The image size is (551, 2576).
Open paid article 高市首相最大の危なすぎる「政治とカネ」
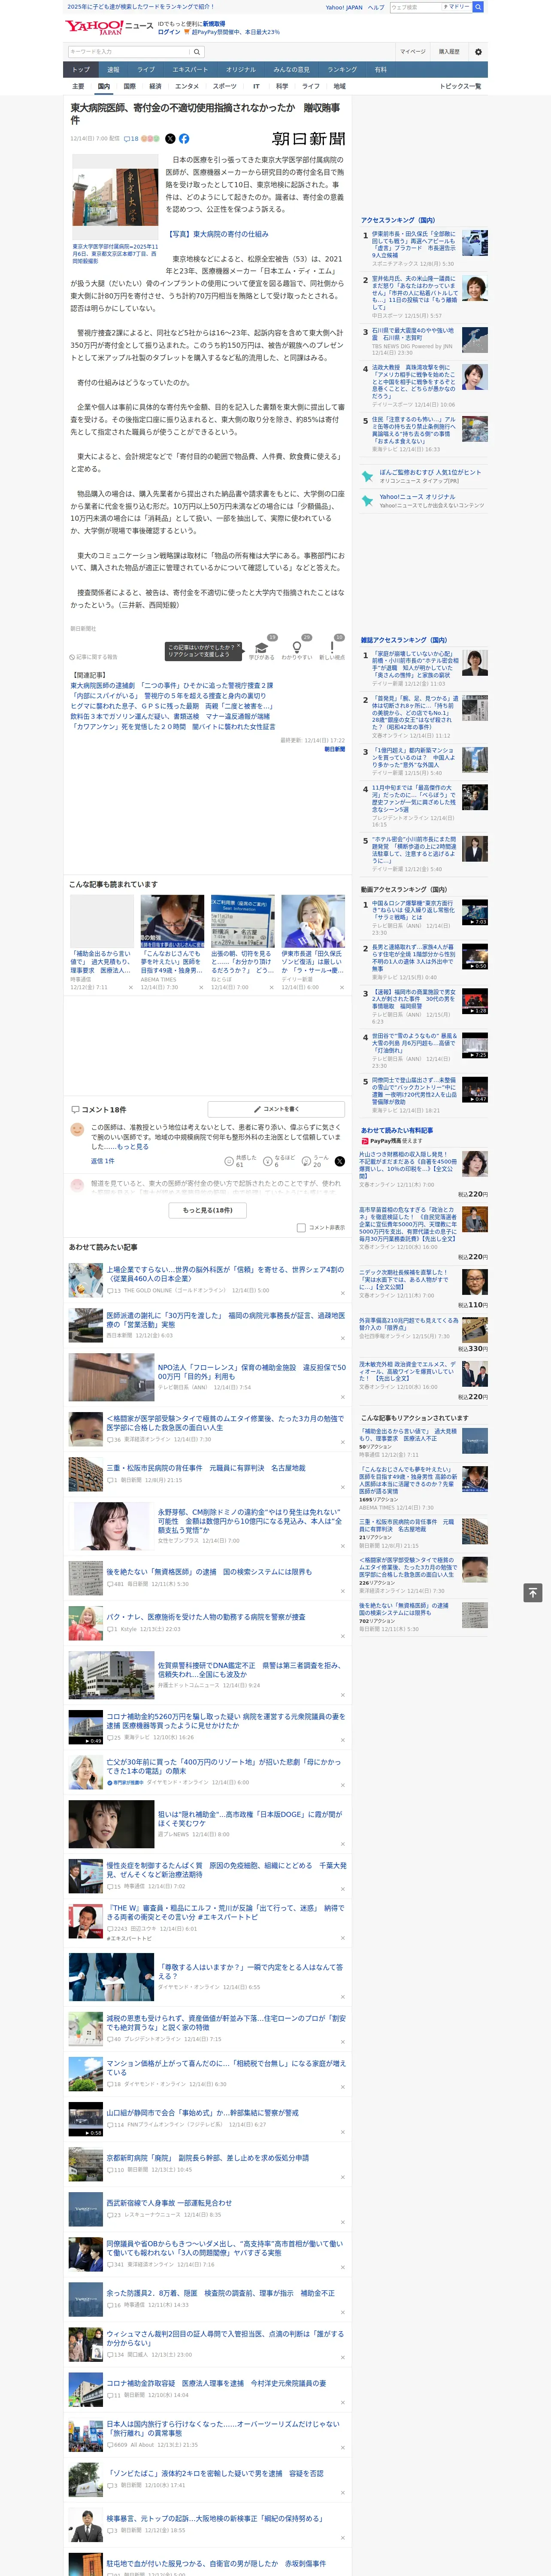408,1225
